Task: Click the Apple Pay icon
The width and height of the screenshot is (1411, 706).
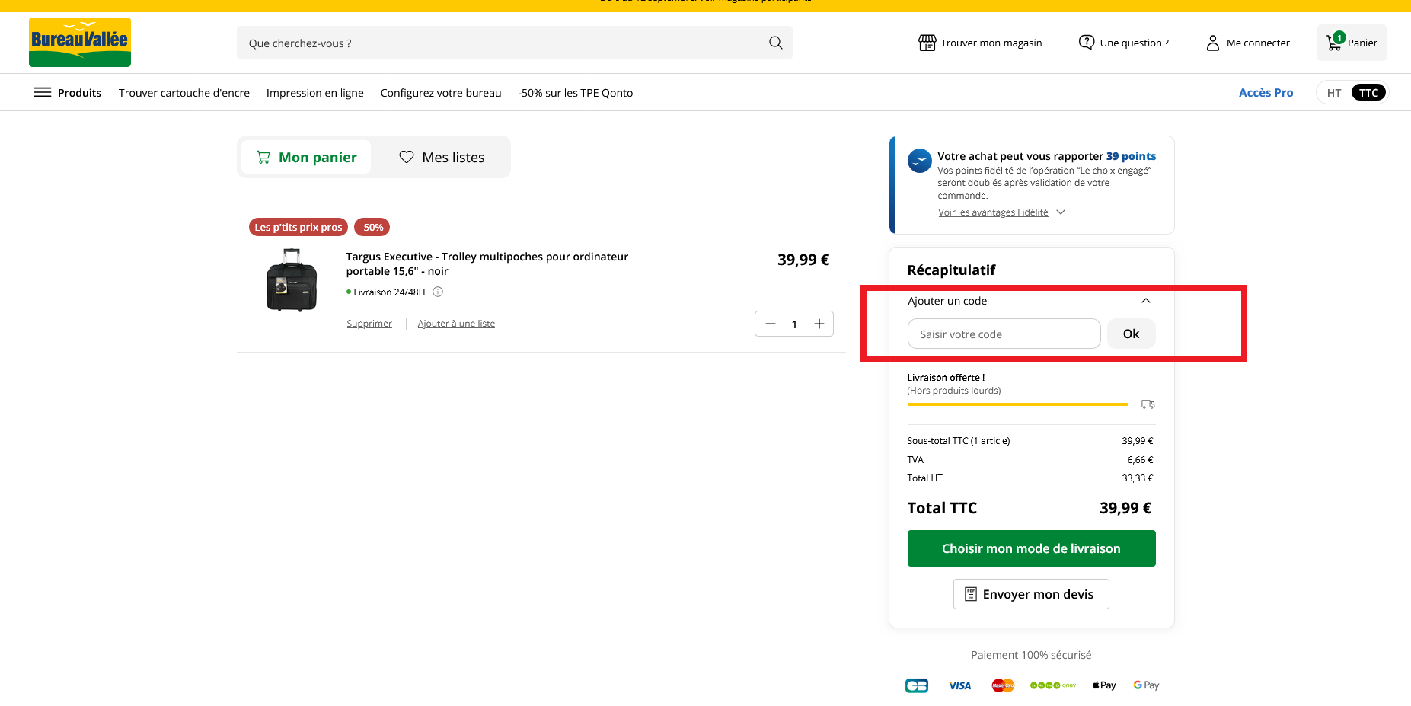Action: (1104, 685)
